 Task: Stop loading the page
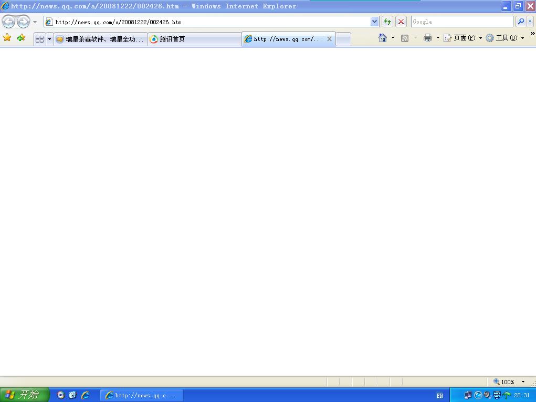pyautogui.click(x=401, y=22)
